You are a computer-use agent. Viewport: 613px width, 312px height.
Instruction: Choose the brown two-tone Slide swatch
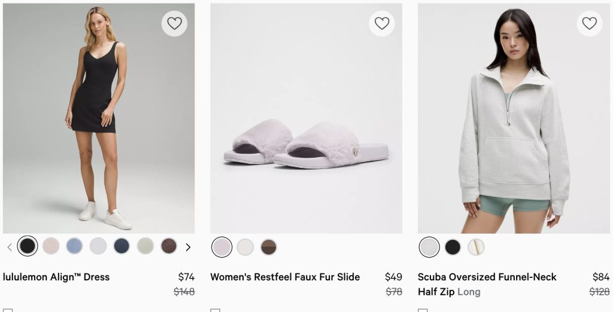tap(269, 247)
